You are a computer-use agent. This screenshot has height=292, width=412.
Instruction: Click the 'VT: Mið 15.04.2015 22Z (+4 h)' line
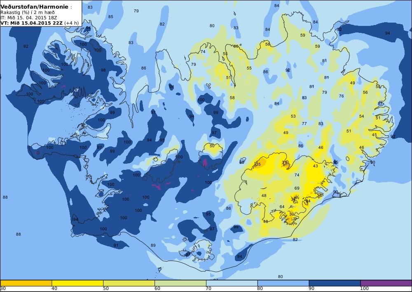click(x=40, y=23)
